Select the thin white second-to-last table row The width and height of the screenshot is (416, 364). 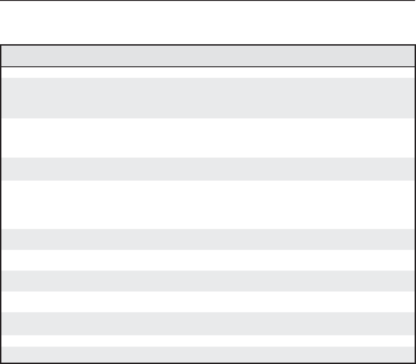point(208,341)
